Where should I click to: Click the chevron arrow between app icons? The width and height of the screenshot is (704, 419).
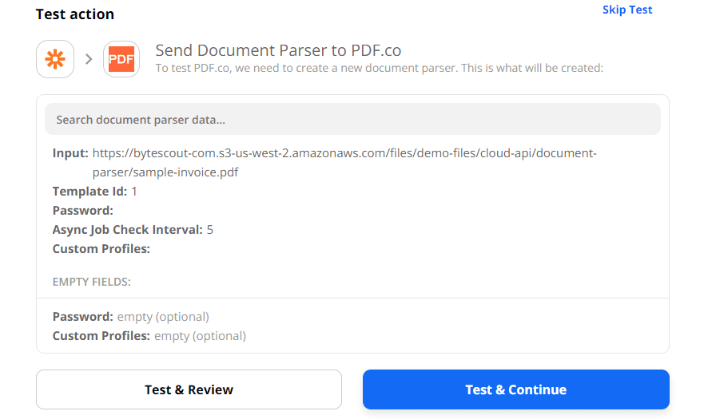89,59
